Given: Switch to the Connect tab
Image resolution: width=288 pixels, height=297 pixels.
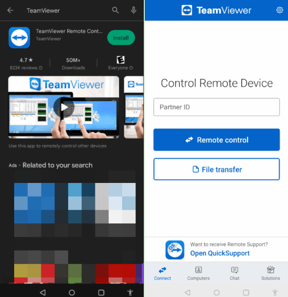Looking at the screenshot, I should click(x=162, y=273).
